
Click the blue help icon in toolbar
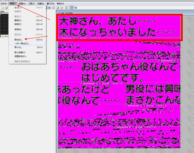[x=76, y=8]
